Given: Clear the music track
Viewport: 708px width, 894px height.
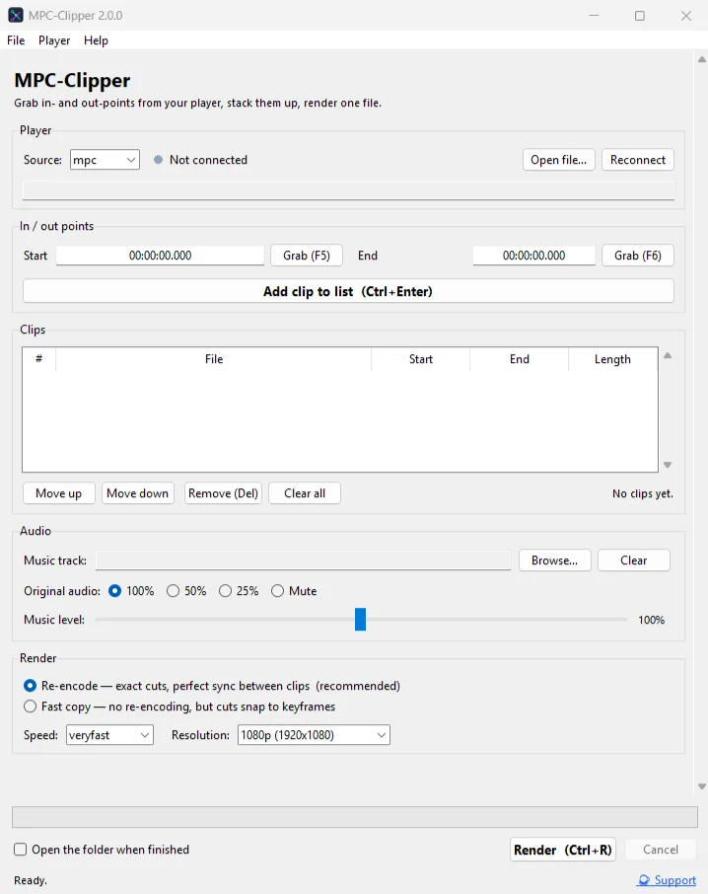Looking at the screenshot, I should pyautogui.click(x=634, y=560).
